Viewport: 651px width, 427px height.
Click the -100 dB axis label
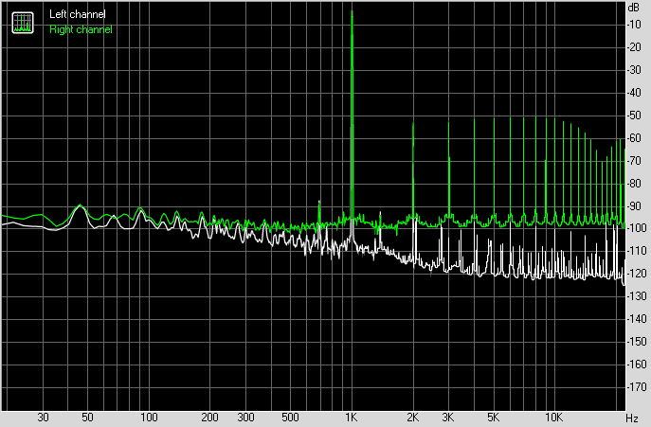tap(636, 228)
